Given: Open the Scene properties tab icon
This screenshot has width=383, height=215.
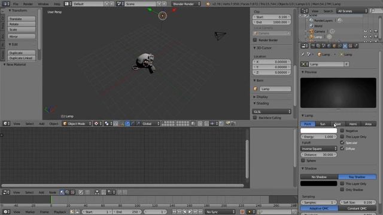Looking at the screenshot, I should click(x=324, y=46).
